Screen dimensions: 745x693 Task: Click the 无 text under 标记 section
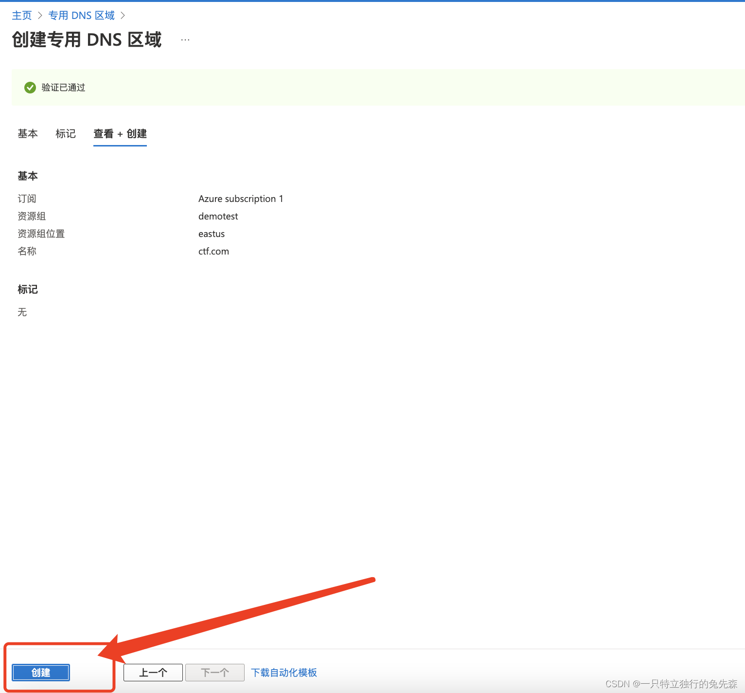22,312
